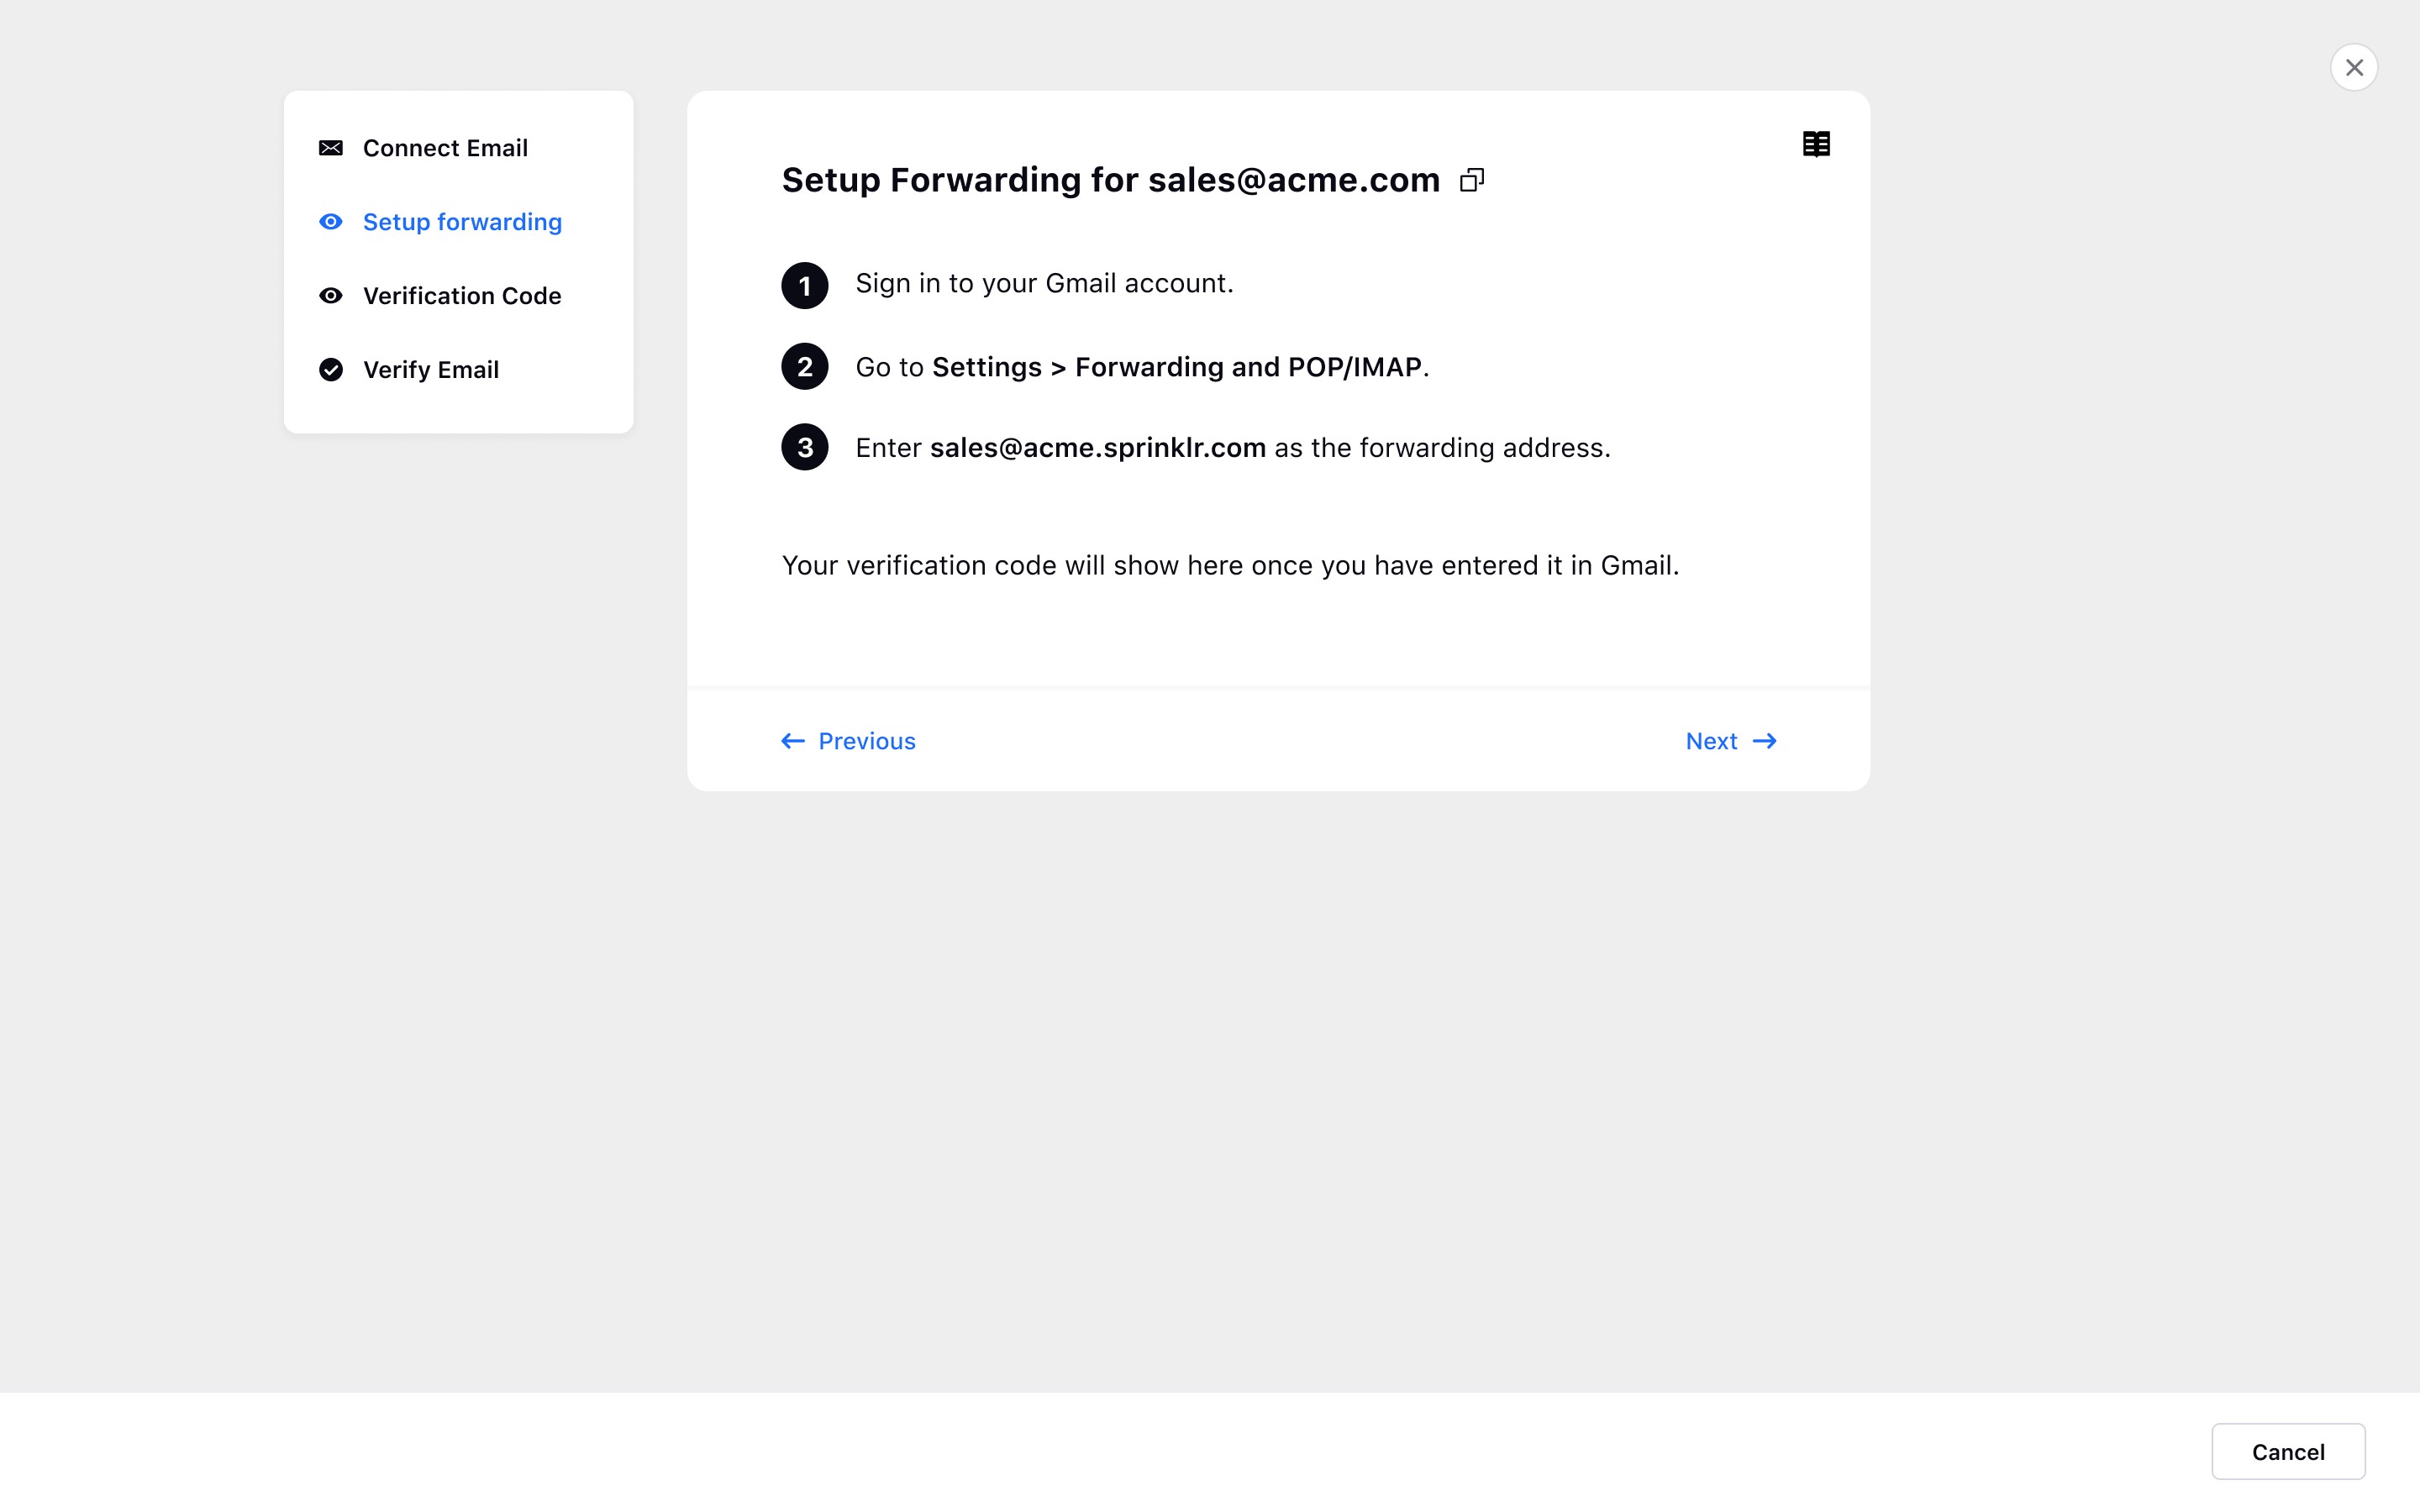
Task: Click the eye icon beside Verification Code
Action: click(331, 296)
